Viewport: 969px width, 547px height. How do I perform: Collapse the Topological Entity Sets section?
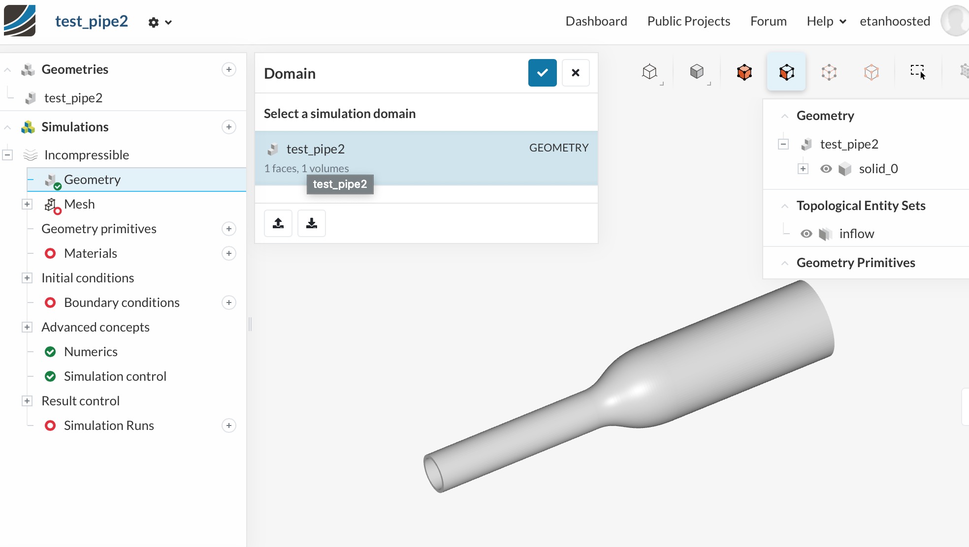(785, 206)
